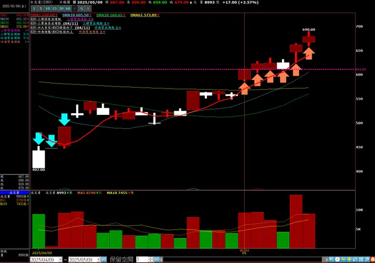Click the SMA10 605.50 indicator label

tap(77, 15)
